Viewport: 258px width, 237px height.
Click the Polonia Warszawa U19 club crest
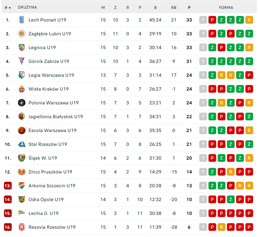(22, 103)
